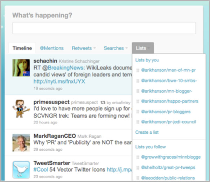Toggle the Lists dropdown tab
Screen dimensions: 210x182
coord(143,48)
